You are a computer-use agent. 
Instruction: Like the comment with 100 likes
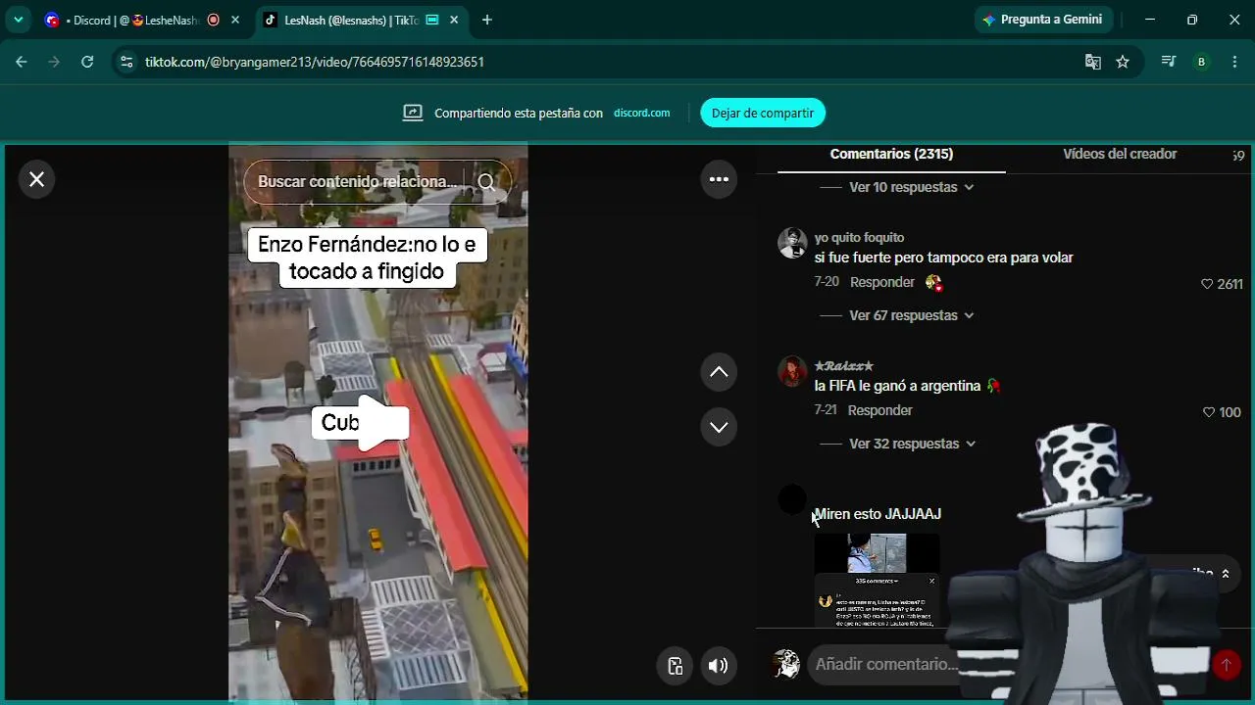coord(1208,412)
